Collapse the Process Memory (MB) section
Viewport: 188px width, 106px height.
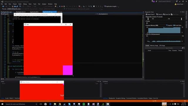pos(146,25)
